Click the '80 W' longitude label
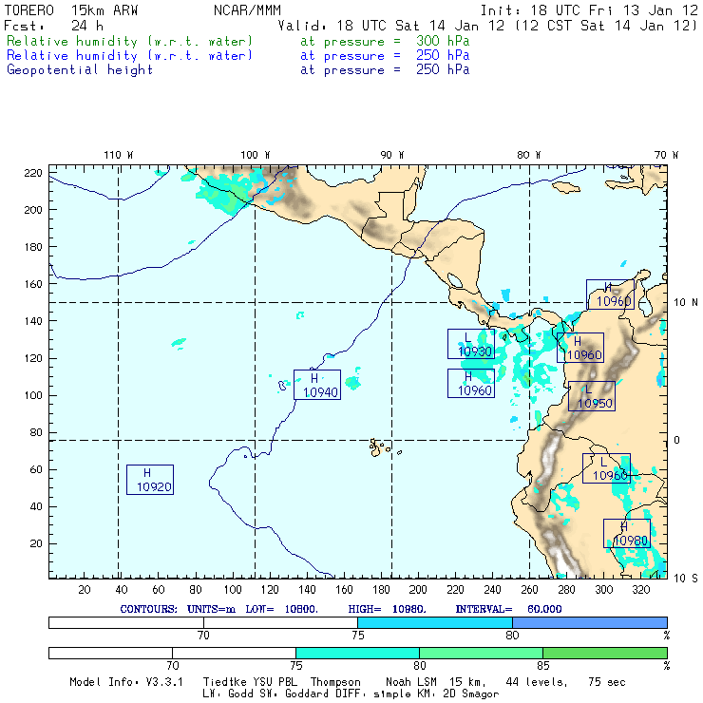The image size is (703, 703). pyautogui.click(x=529, y=155)
